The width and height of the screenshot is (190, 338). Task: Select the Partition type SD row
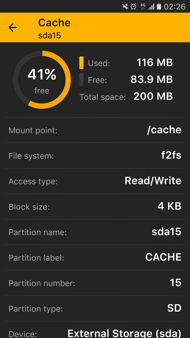[95, 308]
